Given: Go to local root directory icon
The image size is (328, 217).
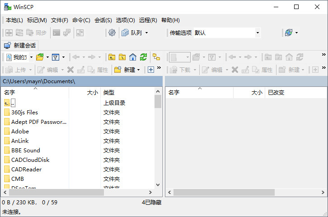Looking at the screenshot, I should coord(122,57).
